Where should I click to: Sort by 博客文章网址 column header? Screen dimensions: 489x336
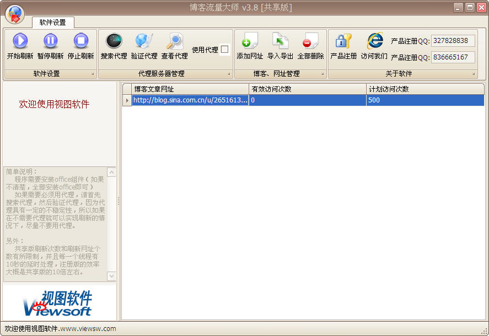190,89
